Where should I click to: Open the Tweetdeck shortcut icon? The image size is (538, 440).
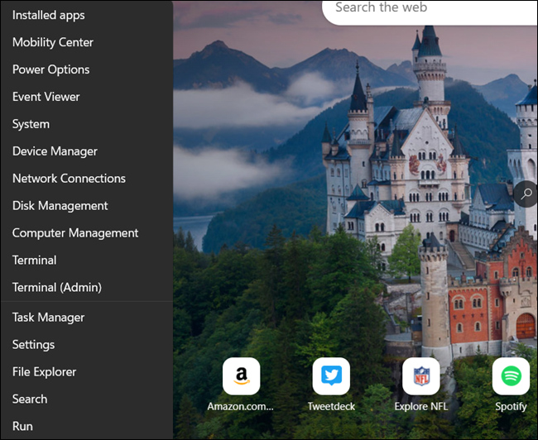(x=331, y=376)
